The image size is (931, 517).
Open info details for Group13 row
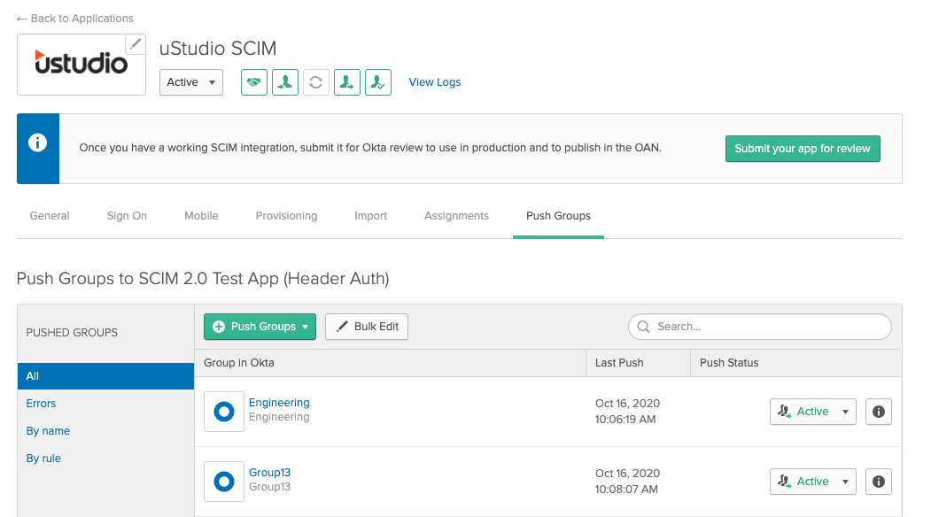(x=878, y=482)
